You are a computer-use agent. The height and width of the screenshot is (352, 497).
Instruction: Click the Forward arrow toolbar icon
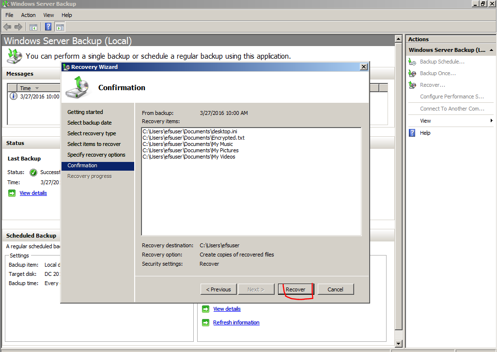[x=18, y=27]
